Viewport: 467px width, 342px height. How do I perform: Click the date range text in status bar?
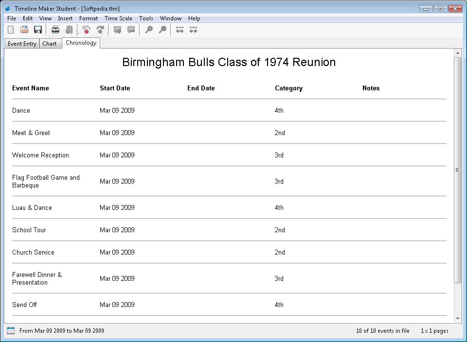click(x=62, y=331)
